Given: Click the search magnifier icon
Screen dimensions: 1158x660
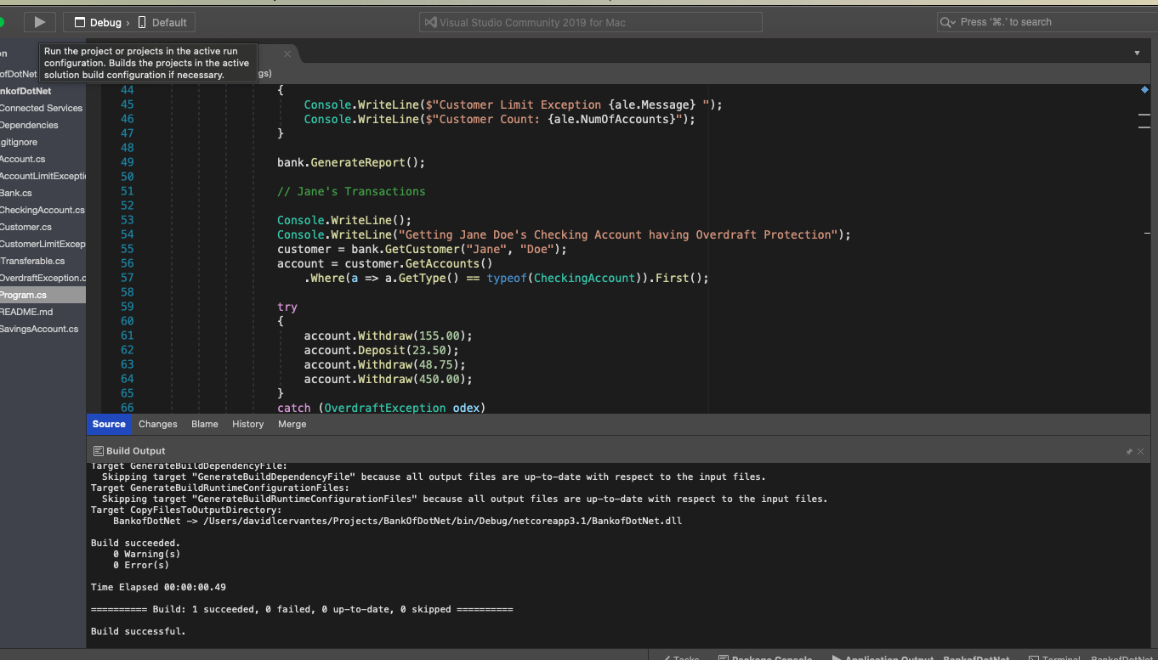Looking at the screenshot, I should (948, 23).
